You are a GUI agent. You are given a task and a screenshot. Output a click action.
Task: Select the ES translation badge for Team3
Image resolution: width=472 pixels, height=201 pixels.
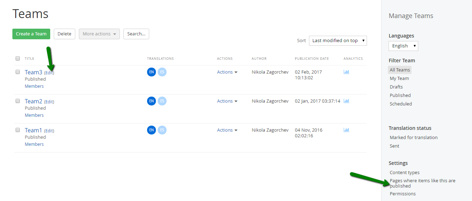pyautogui.click(x=162, y=72)
